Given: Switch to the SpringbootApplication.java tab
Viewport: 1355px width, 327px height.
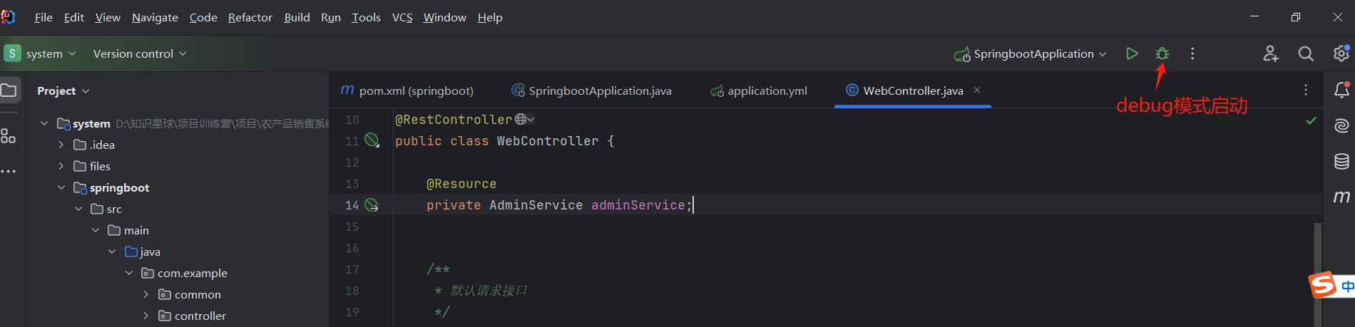Looking at the screenshot, I should coord(592,90).
